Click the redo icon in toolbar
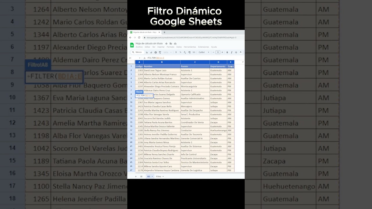The image size is (372, 209). coord(151,52)
